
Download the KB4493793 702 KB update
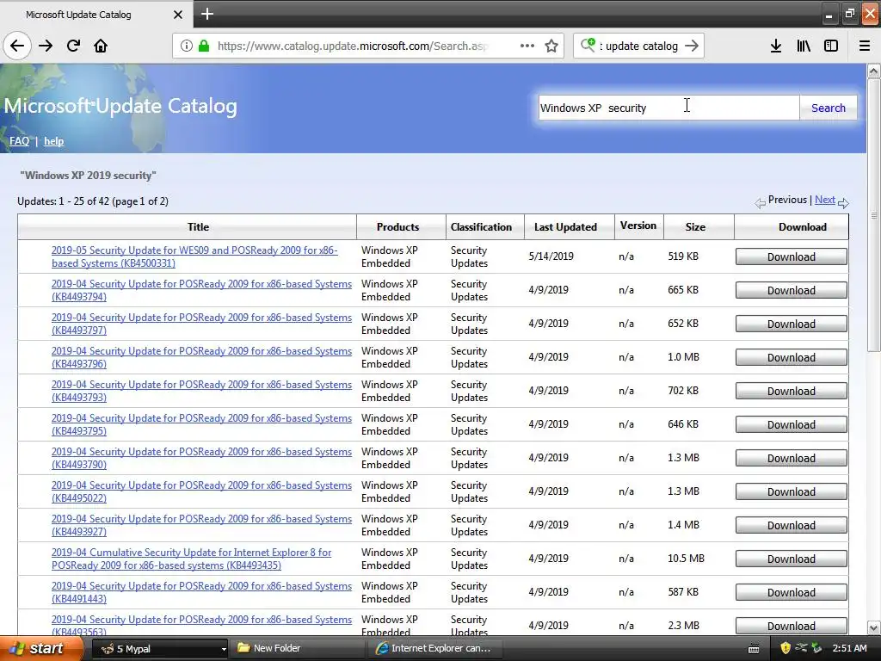point(792,392)
